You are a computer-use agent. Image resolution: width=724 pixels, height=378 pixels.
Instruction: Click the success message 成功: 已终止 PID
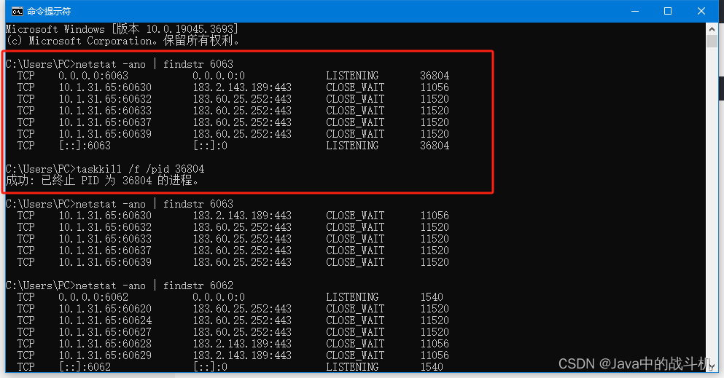(x=102, y=180)
